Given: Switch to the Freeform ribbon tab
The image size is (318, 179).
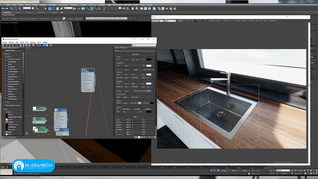Looking at the screenshot, I should pos(18,12).
